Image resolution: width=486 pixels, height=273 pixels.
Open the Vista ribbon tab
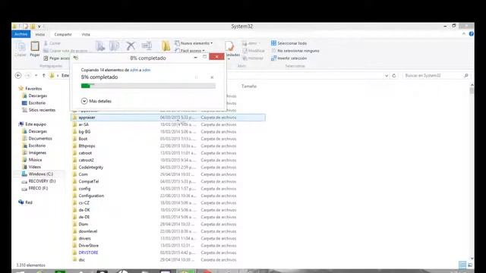(x=86, y=34)
